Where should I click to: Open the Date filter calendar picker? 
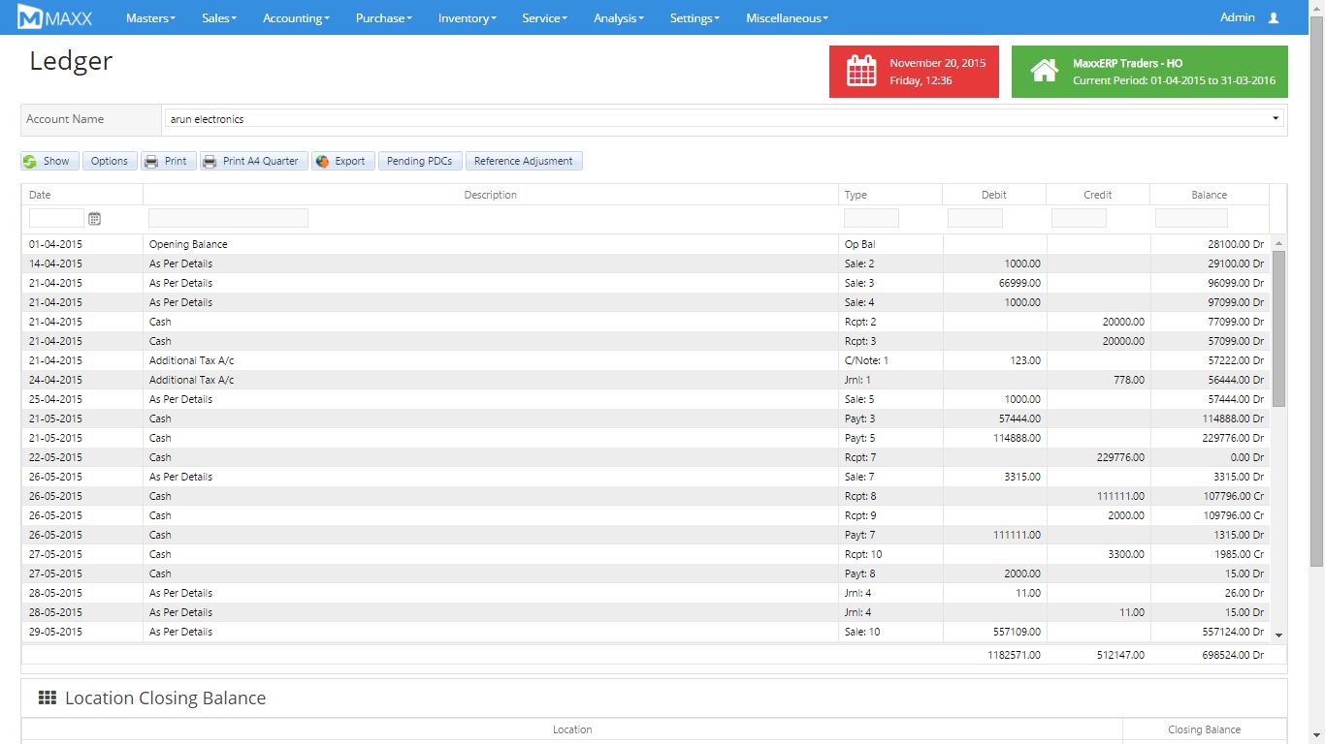coord(95,219)
